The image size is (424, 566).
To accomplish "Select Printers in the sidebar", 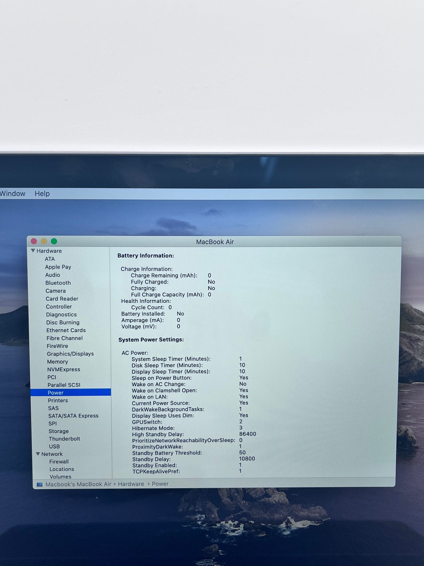I will tap(58, 400).
